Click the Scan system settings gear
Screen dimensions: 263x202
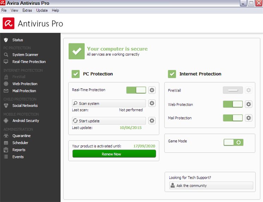[152, 103]
